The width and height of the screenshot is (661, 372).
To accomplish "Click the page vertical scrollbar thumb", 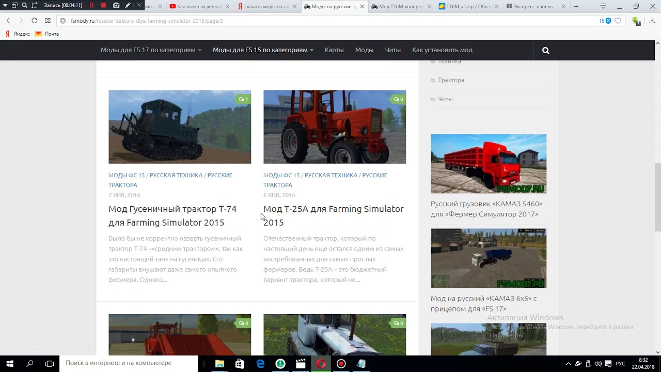I will click(657, 197).
